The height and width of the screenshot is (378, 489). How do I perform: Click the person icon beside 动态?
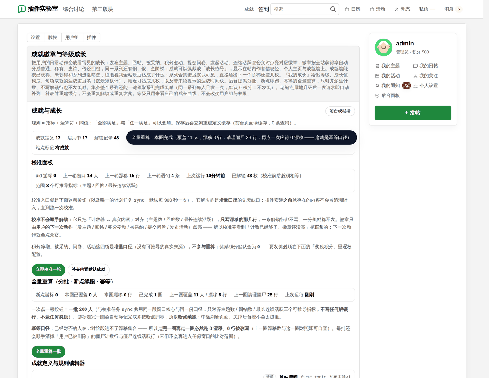[x=397, y=9]
